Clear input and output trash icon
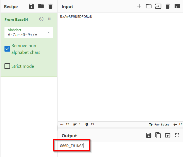The height and width of the screenshot is (157, 183). pyautogui.click(x=168, y=6)
